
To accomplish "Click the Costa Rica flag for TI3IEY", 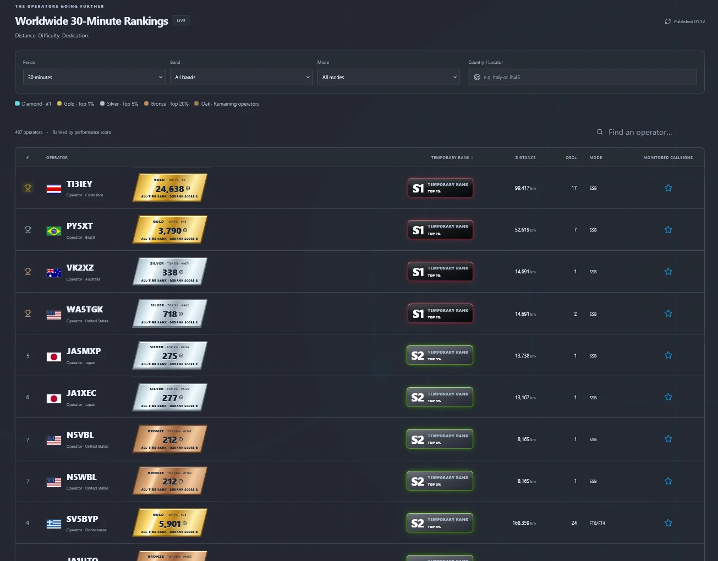I will tap(54, 189).
